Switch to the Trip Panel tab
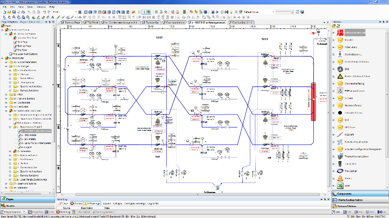This screenshot has width=389, height=218. tap(92, 22)
